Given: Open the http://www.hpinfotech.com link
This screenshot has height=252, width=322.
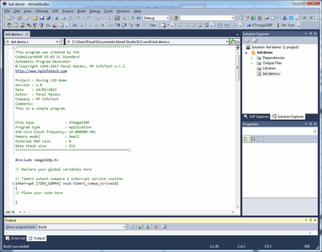Looking at the screenshot, I should 41,71.
